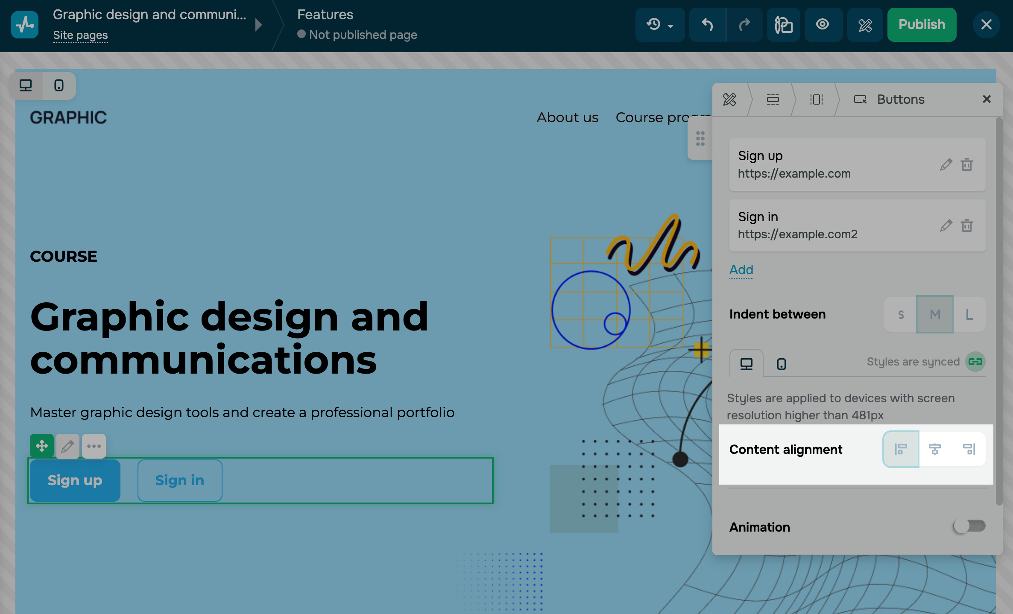
Task: Open more options menu on the buttons block
Action: [94, 446]
